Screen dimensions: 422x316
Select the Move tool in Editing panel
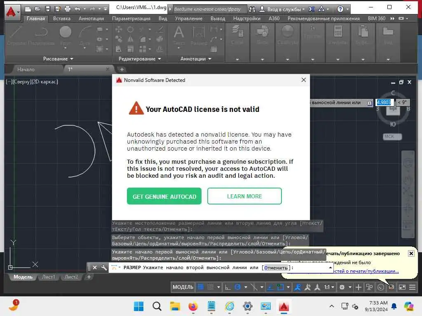118,29
